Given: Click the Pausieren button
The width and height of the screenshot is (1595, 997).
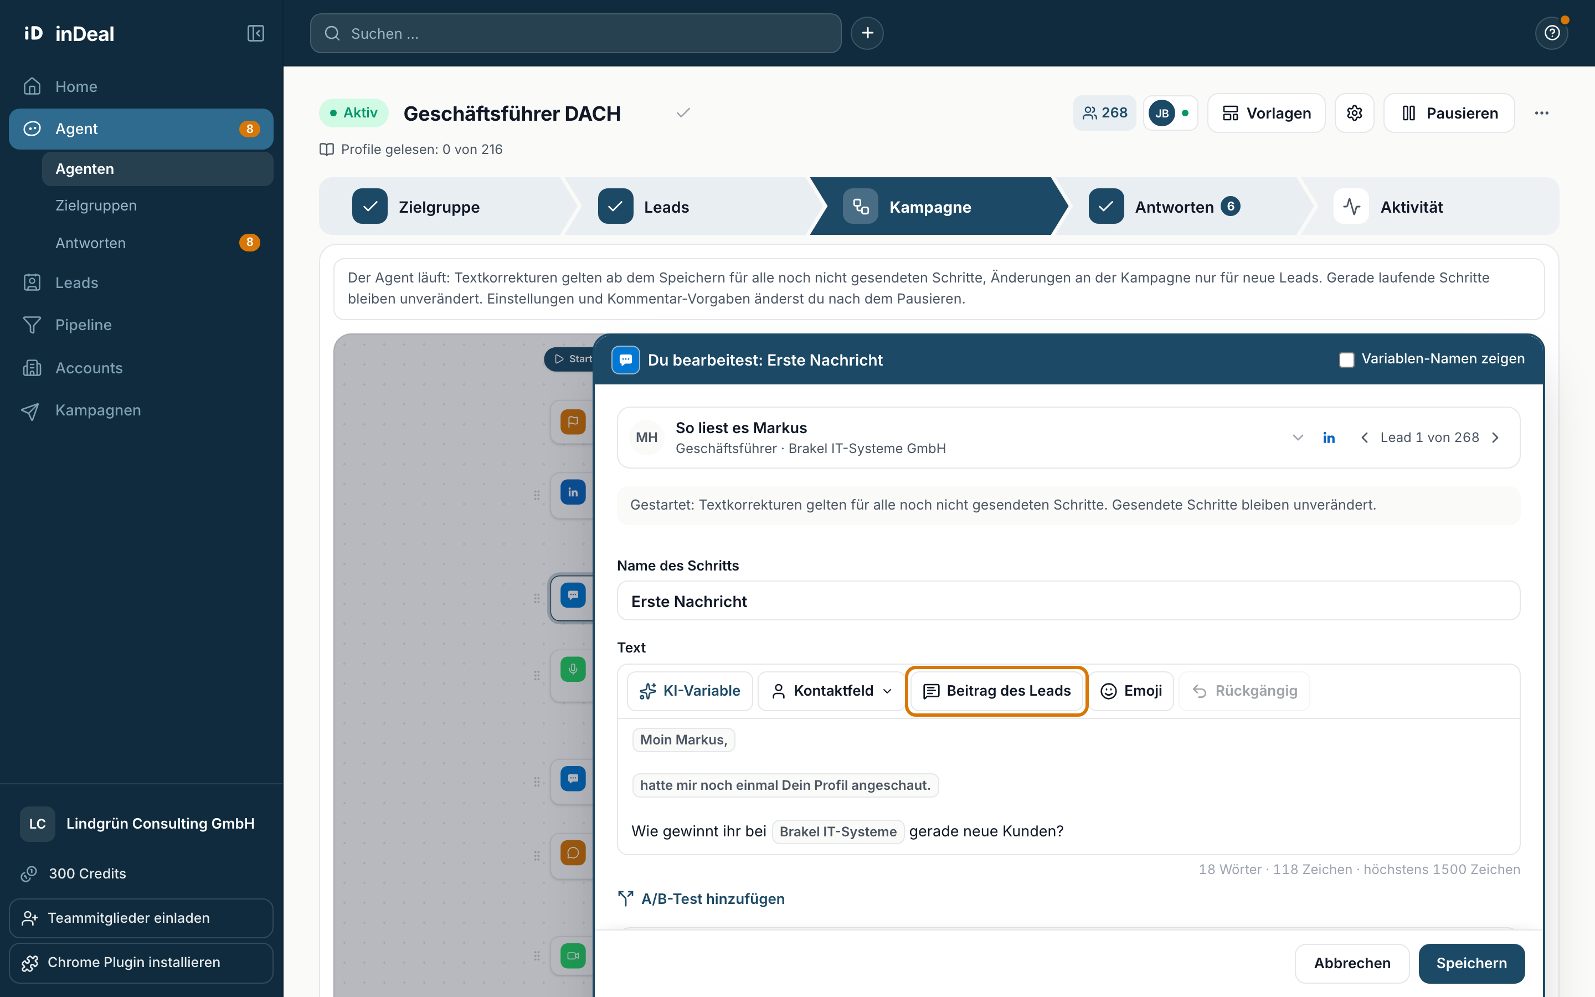Looking at the screenshot, I should 1449,113.
